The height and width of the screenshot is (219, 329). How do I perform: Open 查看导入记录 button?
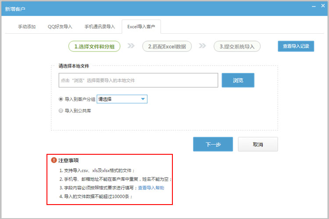(x=296, y=46)
